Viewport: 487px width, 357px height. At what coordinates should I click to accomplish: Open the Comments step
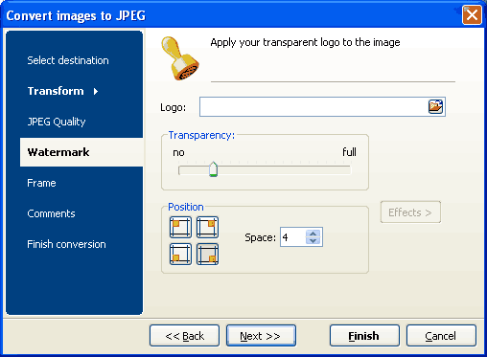pyautogui.click(x=51, y=213)
